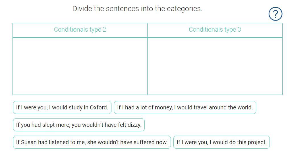Focus the right category box under type 3

215,66
